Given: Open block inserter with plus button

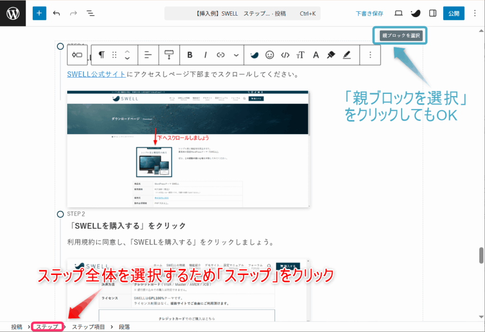Looking at the screenshot, I should coord(39,13).
